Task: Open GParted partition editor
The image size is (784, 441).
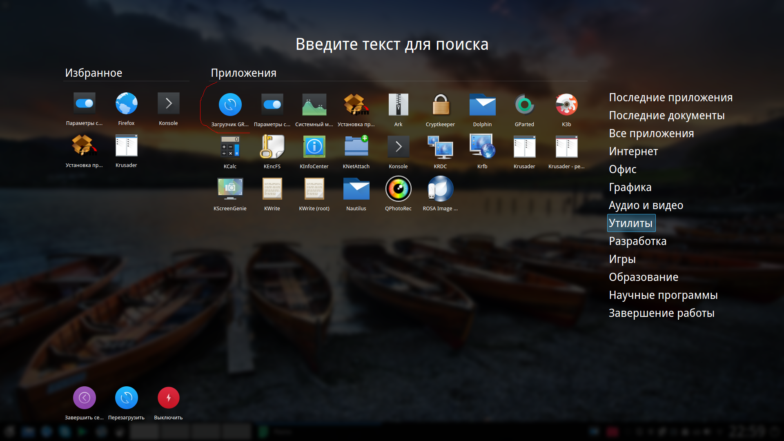Action: (524, 105)
